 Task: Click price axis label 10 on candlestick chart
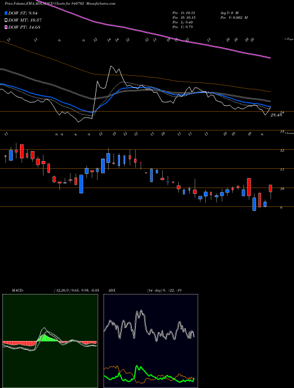click(282, 189)
